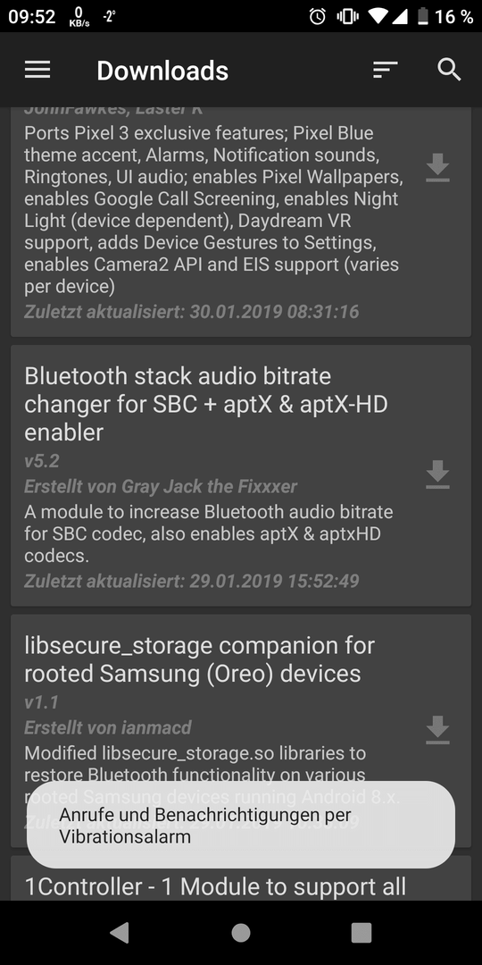Download the libsecure_storage companion module
The image size is (482, 965).
pyautogui.click(x=437, y=730)
